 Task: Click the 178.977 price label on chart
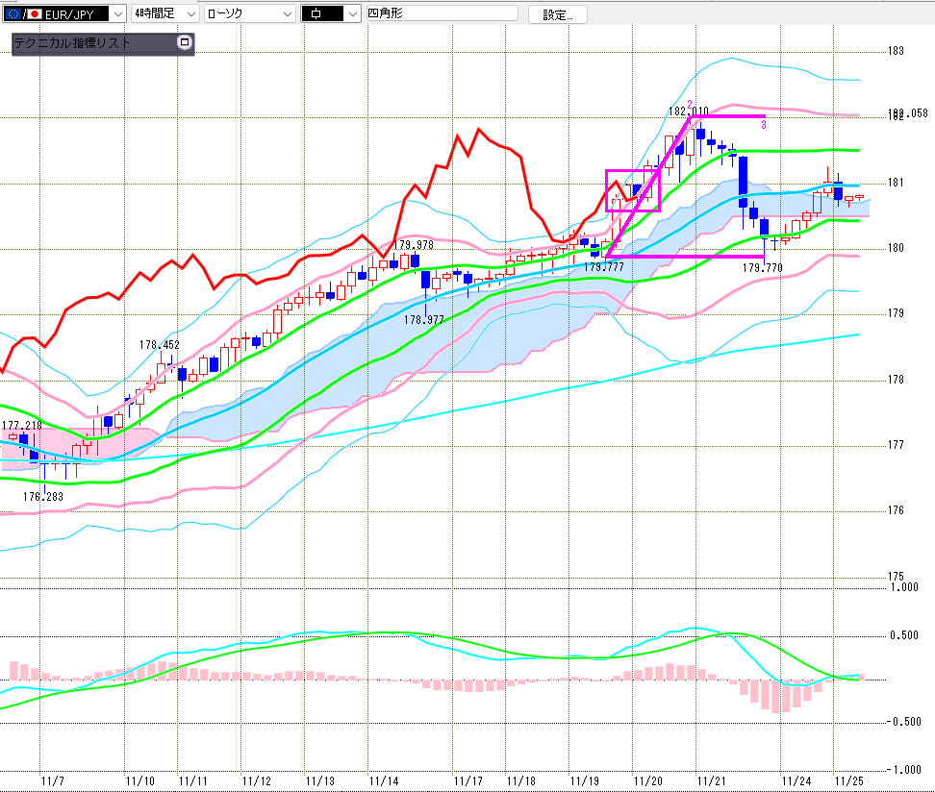[x=423, y=319]
